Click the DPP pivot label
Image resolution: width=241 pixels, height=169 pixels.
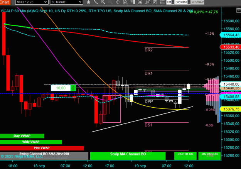pos(149,101)
